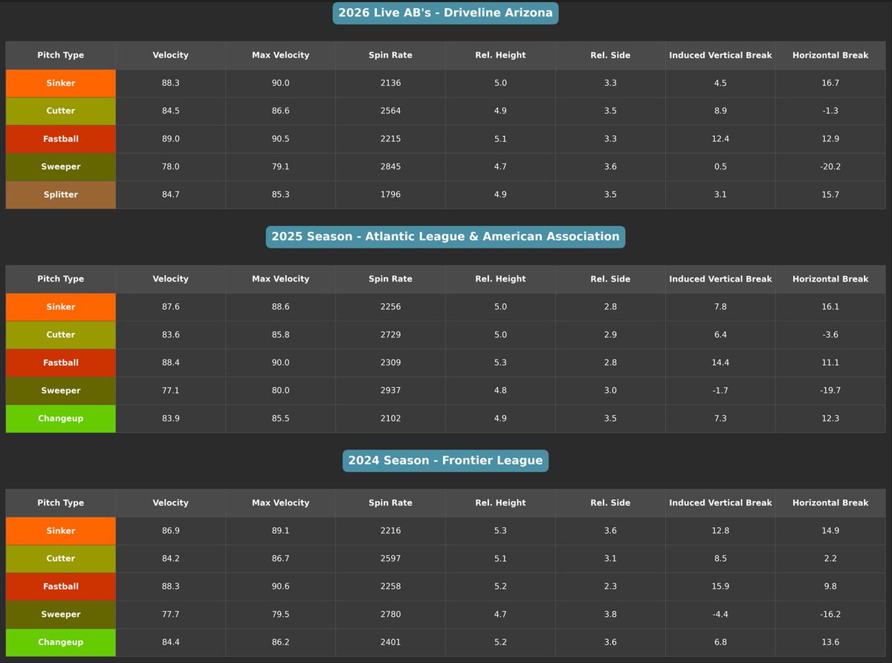The width and height of the screenshot is (892, 663).
Task: Select the Rel. Height header in 2024 table
Action: [500, 502]
